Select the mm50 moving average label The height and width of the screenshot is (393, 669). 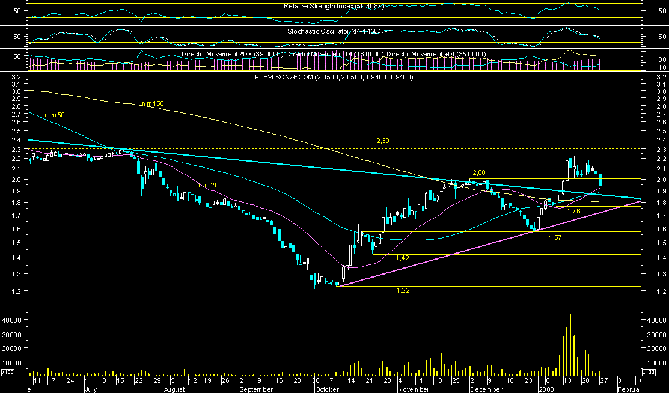tap(55, 115)
